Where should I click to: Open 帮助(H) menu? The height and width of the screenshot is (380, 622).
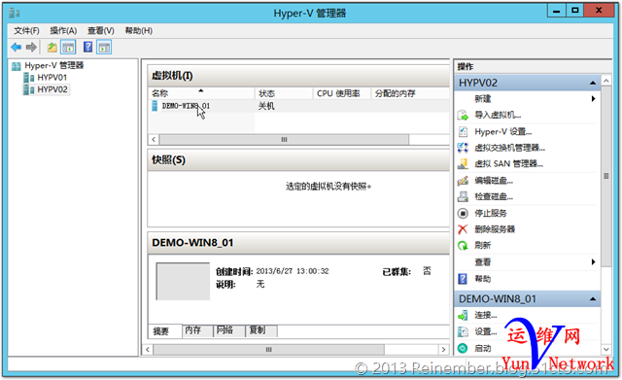[138, 30]
